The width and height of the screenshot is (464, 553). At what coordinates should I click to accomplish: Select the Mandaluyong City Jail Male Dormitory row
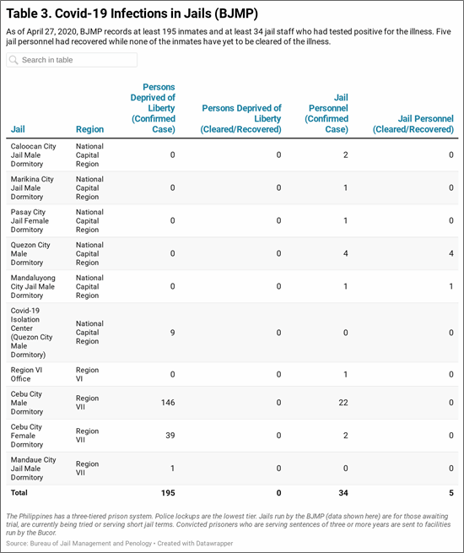(x=232, y=286)
